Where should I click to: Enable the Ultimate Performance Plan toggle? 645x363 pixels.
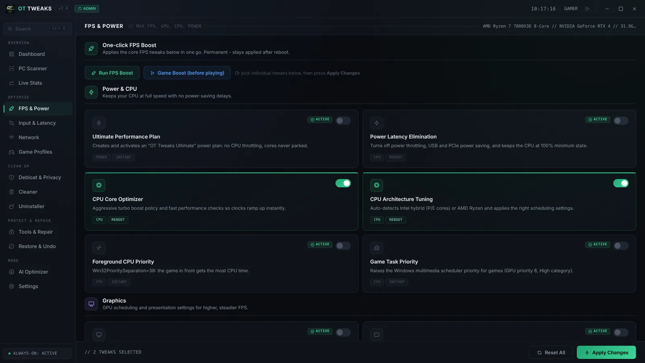(x=343, y=121)
